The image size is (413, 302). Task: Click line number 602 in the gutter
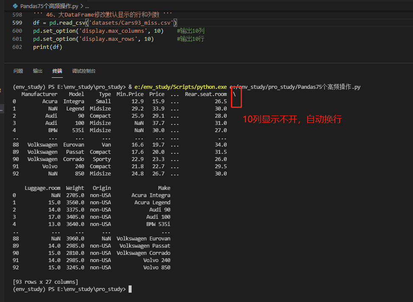(x=17, y=47)
